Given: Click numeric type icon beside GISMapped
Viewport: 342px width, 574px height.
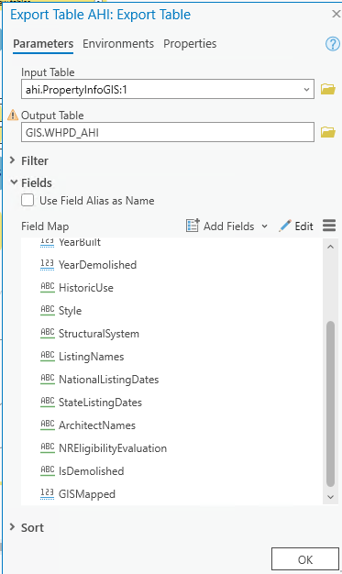Looking at the screenshot, I should pos(48,493).
